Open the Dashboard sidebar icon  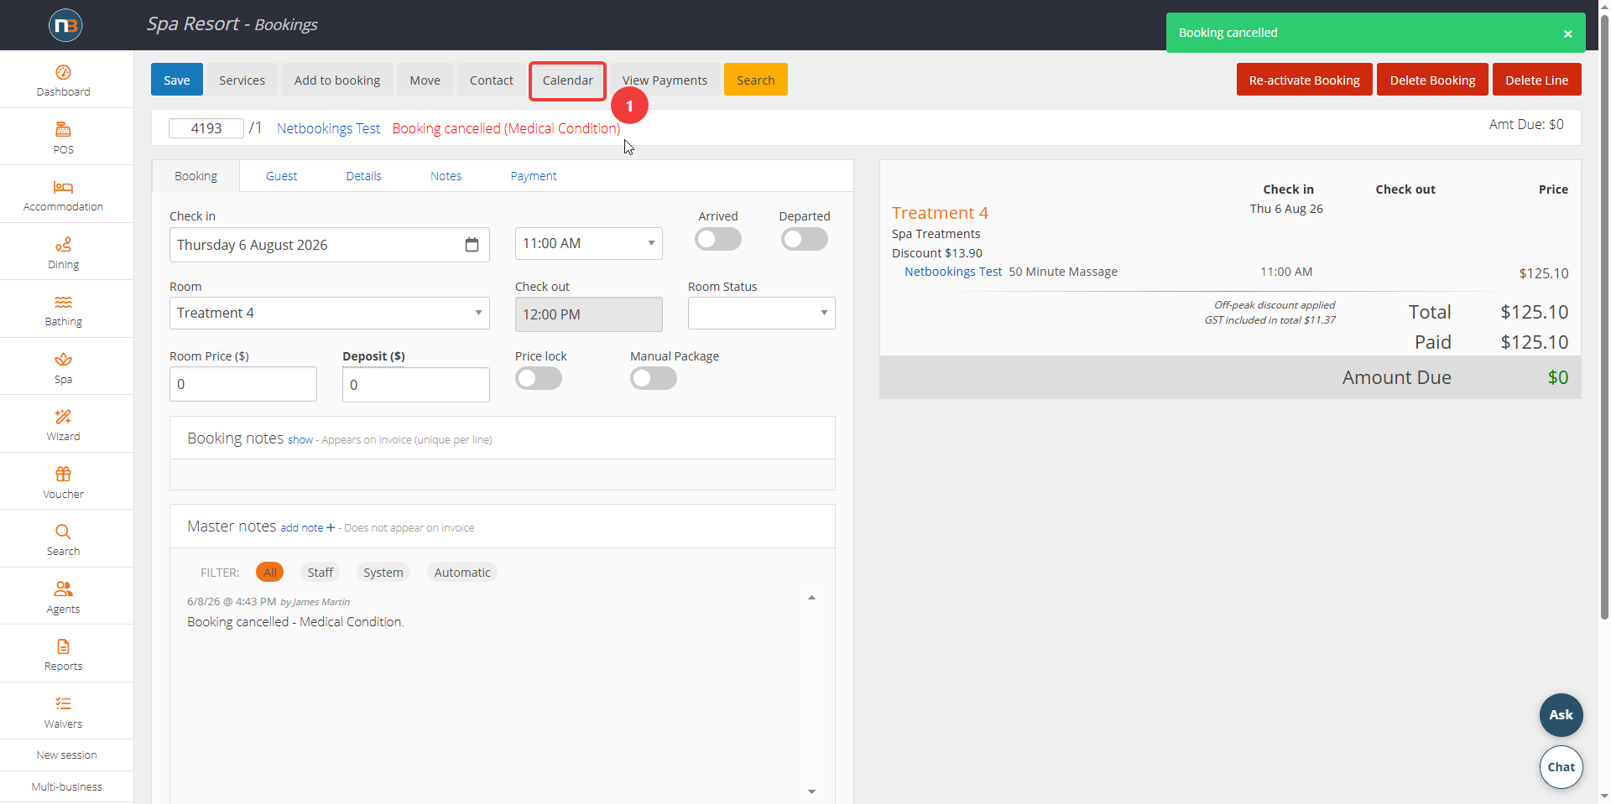[63, 72]
